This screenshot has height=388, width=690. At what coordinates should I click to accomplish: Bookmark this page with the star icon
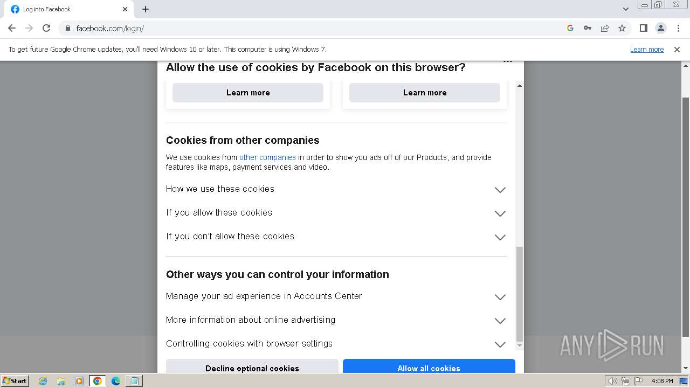pyautogui.click(x=622, y=28)
